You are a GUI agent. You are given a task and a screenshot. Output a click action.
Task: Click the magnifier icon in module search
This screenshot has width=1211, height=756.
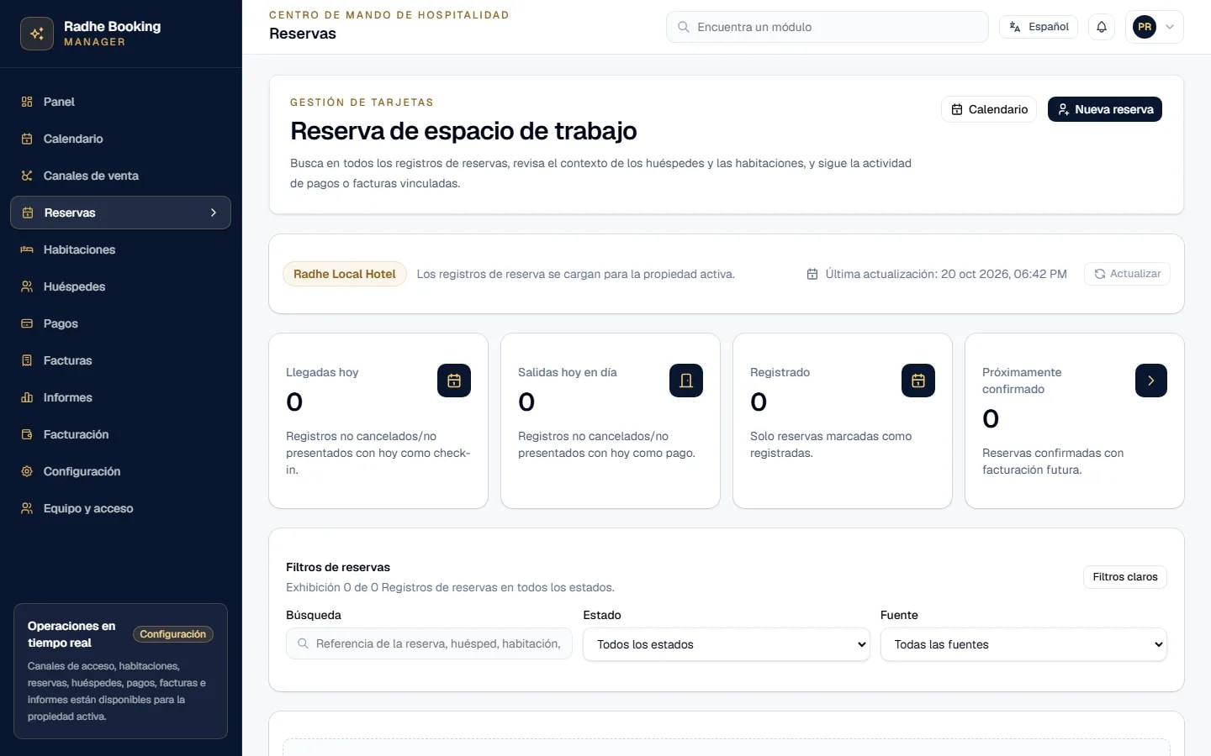(684, 27)
